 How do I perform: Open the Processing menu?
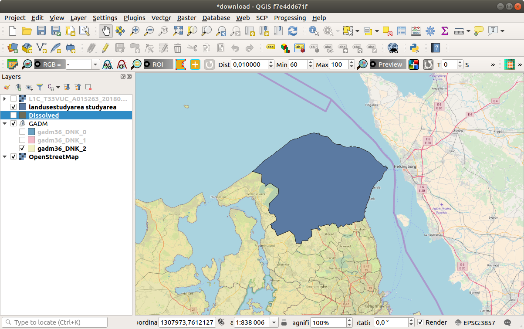click(290, 18)
